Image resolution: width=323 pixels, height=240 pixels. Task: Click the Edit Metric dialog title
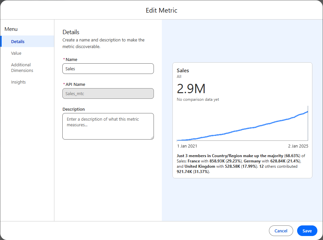pos(161,10)
